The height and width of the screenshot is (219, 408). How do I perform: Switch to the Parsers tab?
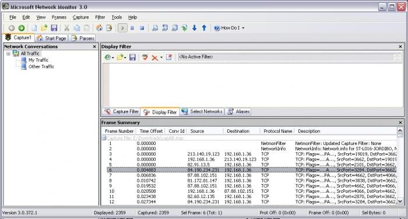click(x=82, y=38)
